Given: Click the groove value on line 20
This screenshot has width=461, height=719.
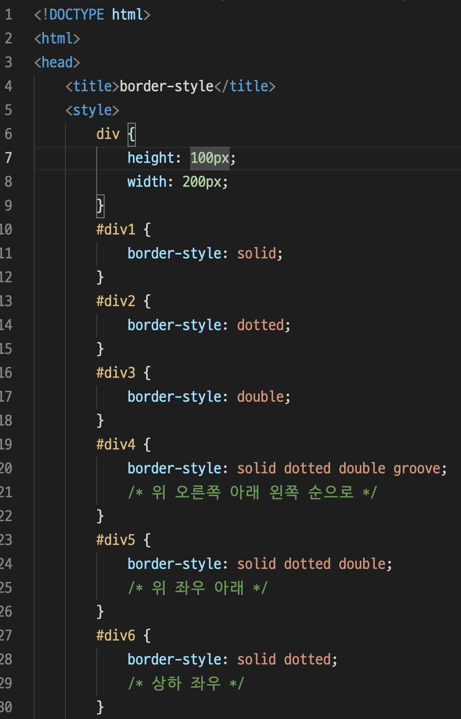Looking at the screenshot, I should click(417, 469).
